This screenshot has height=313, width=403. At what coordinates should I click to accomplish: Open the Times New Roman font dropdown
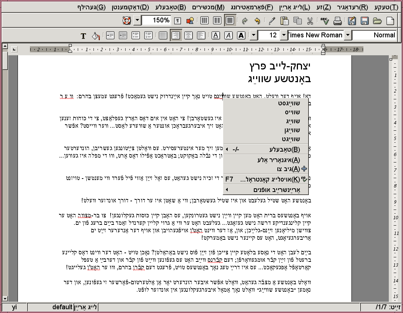(x=348, y=35)
